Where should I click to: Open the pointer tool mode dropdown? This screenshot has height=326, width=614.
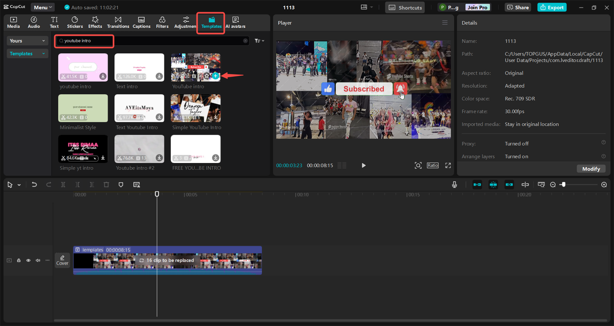point(19,185)
